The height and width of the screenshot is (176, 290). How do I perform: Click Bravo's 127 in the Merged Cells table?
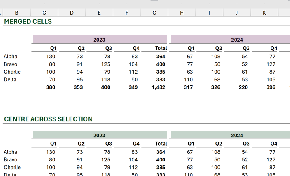(x=271, y=64)
